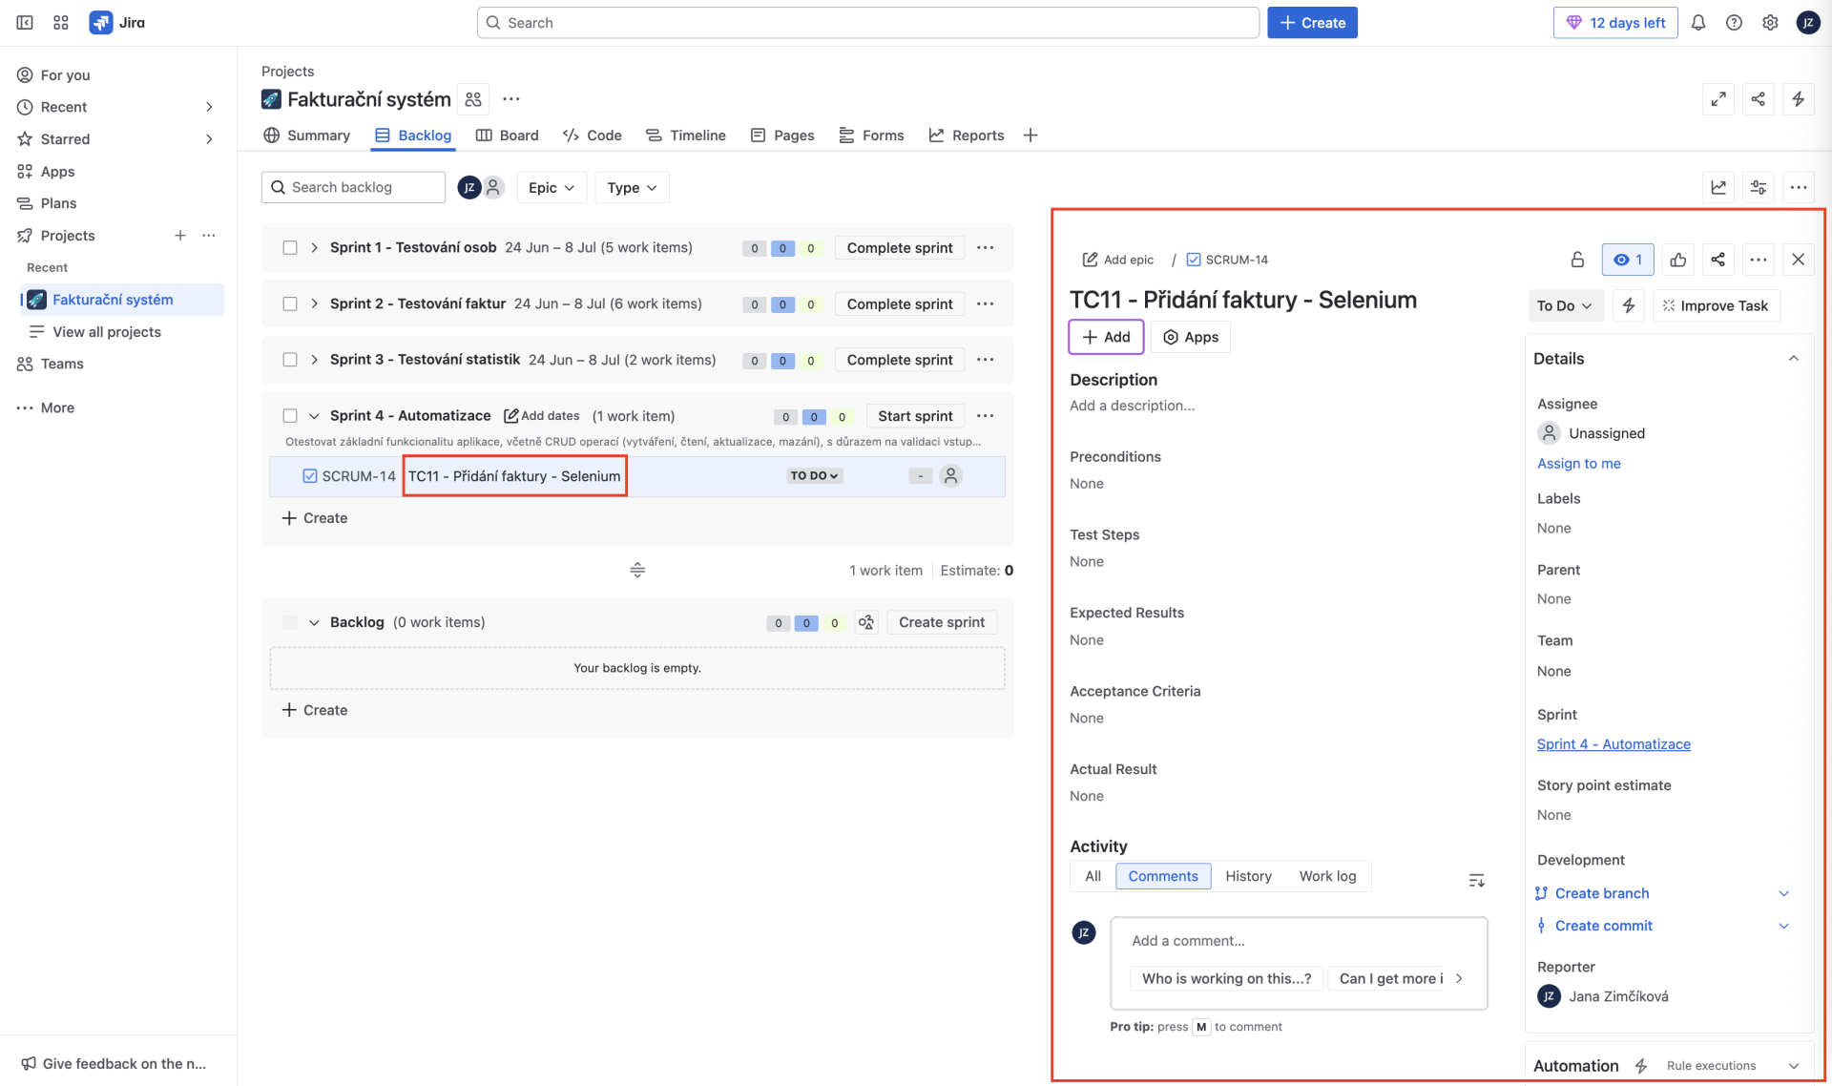Click the issue automation lightning button
Screen dimensions: 1832x1086
tap(1629, 305)
